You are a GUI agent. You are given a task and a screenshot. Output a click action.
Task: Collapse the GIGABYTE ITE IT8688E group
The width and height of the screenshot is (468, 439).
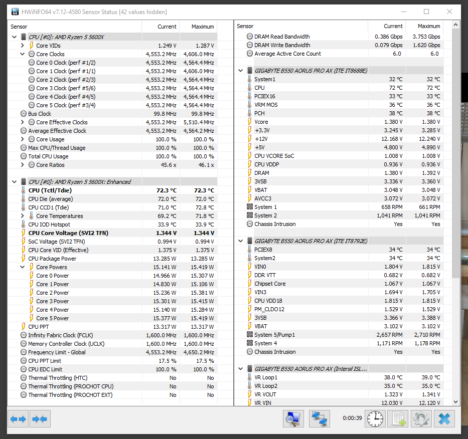click(241, 71)
